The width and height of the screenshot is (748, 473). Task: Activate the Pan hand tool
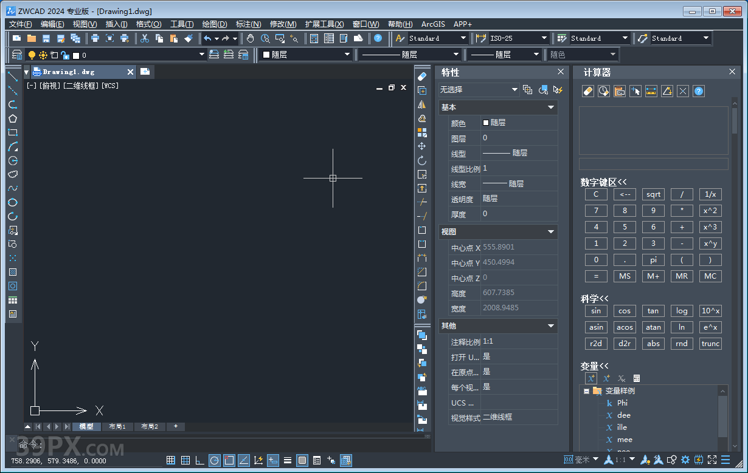point(251,38)
